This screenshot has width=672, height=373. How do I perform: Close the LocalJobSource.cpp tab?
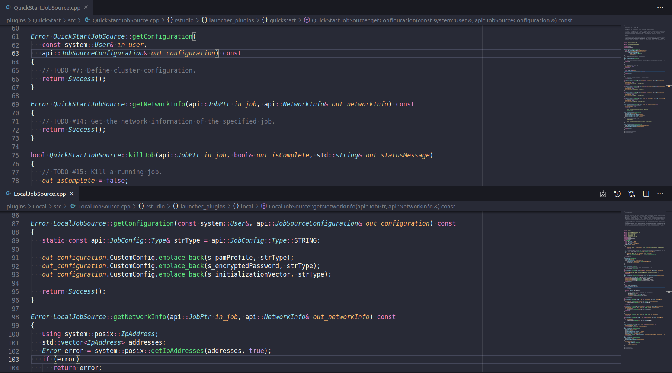71,193
